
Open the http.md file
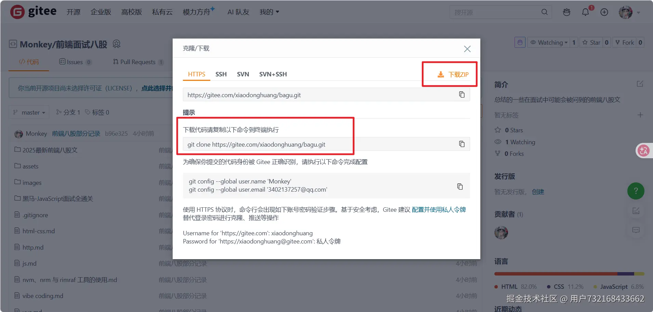tap(33, 247)
